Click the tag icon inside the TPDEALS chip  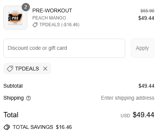(x=10, y=69)
